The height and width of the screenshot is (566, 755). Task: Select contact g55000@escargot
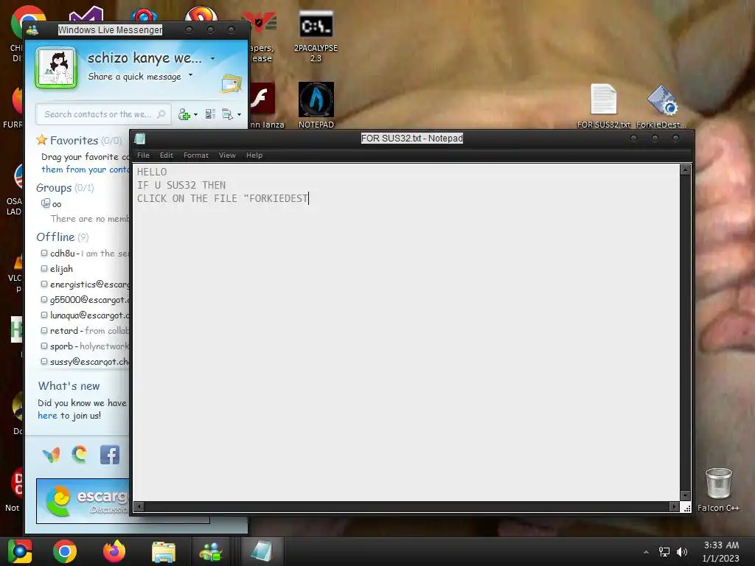point(85,299)
